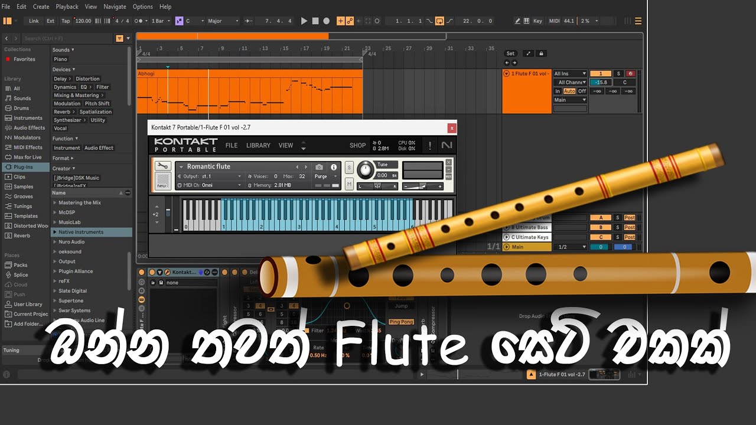Click the browser search field
This screenshot has width=756, height=425.
pyautogui.click(x=68, y=38)
